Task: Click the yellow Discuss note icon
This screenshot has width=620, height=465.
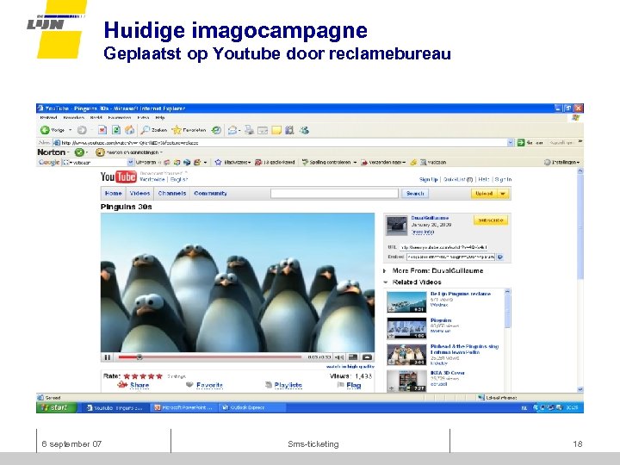Action: [x=276, y=130]
